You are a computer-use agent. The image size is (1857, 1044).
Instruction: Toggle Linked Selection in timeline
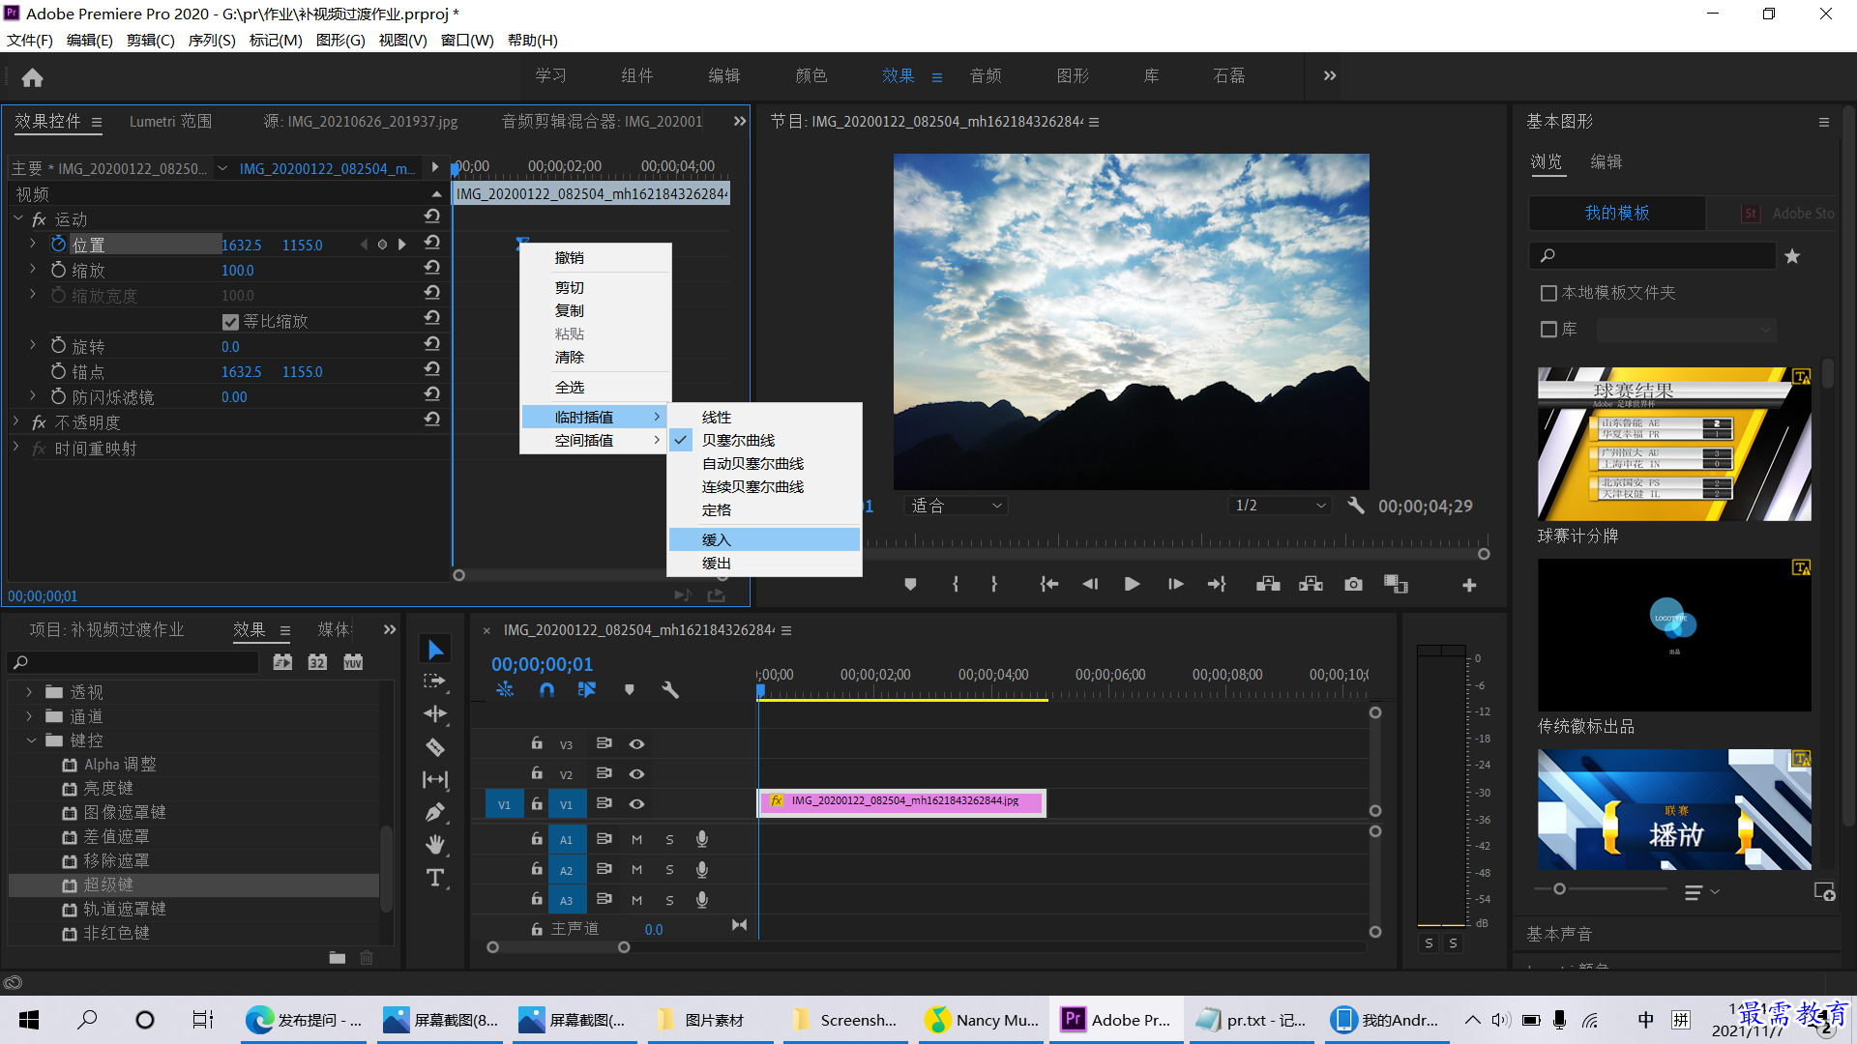pyautogui.click(x=587, y=689)
